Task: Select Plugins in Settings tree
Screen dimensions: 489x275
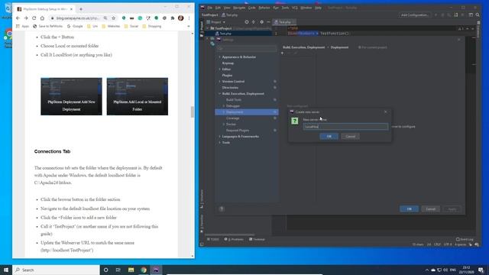Action: [x=227, y=75]
